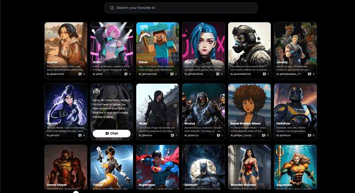Choose the Tracer character card
The height and width of the screenshot is (193, 355).
tap(111, 168)
